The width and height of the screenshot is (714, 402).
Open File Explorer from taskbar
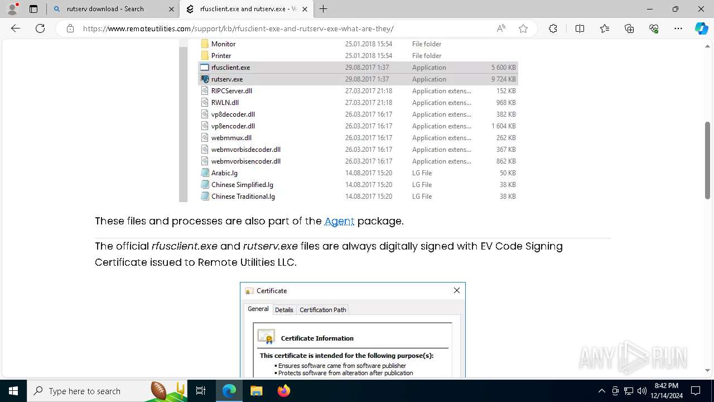(256, 391)
